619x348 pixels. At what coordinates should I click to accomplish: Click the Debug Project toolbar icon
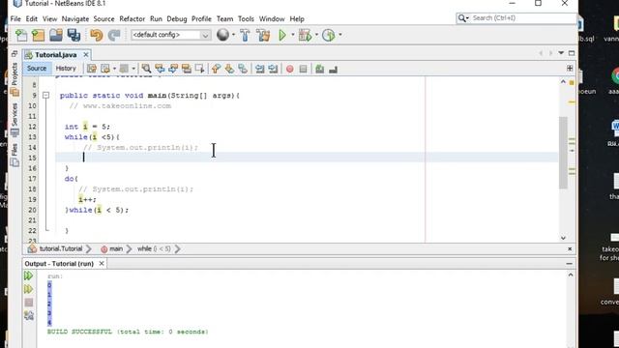pos(305,35)
